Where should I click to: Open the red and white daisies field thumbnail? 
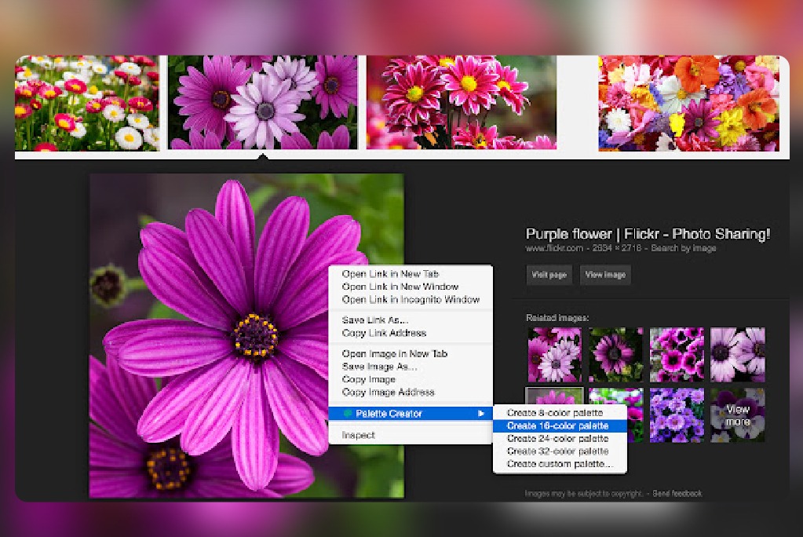(87, 103)
